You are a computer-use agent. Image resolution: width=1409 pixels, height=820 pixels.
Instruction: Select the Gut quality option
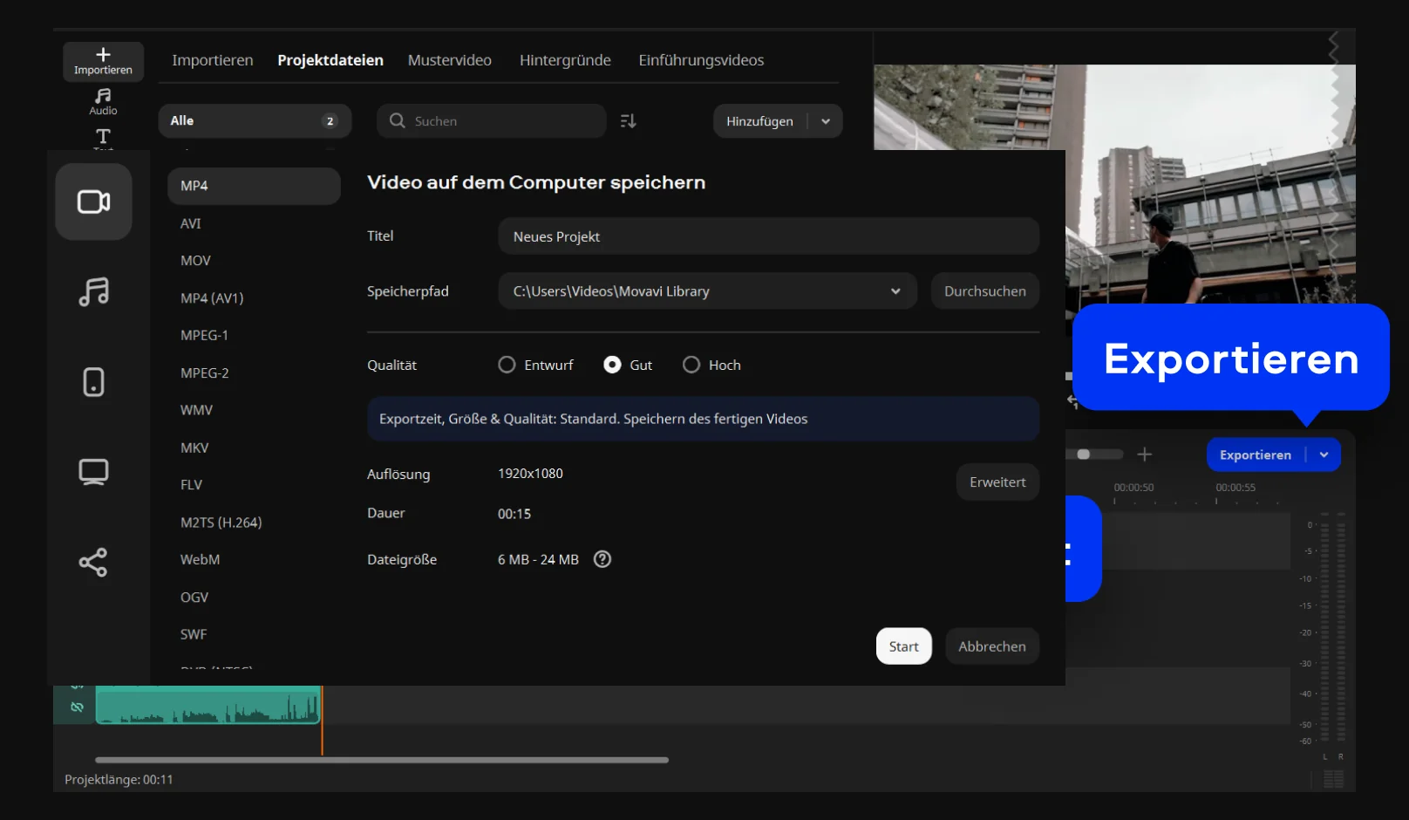(612, 365)
